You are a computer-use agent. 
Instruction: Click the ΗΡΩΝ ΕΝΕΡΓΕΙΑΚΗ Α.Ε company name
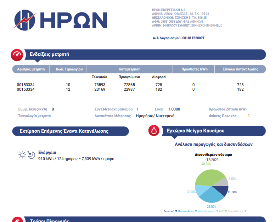click(x=169, y=10)
